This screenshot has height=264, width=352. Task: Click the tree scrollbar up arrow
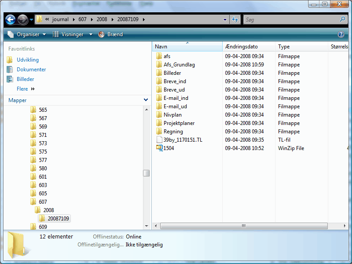tap(147, 110)
